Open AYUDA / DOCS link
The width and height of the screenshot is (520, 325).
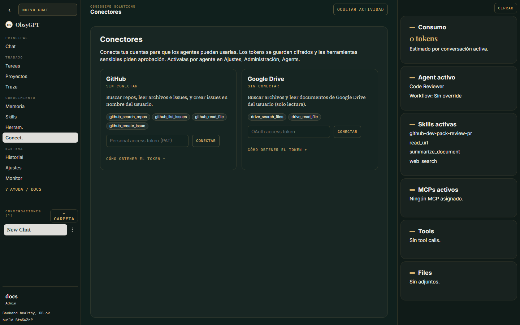23,189
